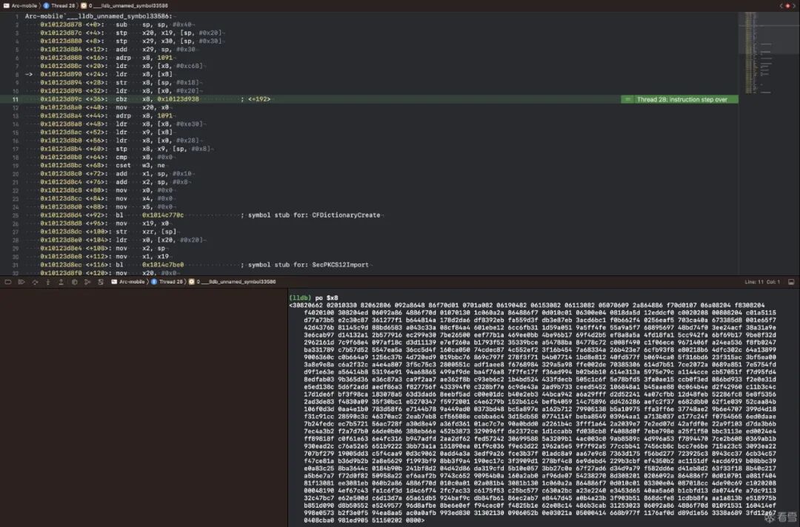Open Thread 28 selector in debug bar

tap(167, 282)
